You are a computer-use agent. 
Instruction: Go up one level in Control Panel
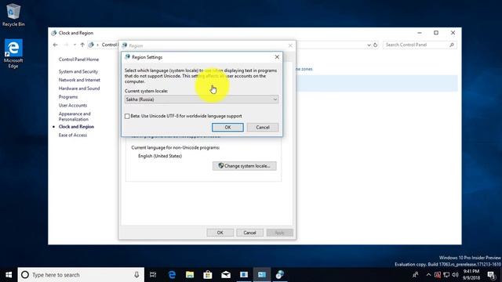point(82,45)
